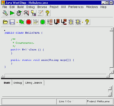The height and width of the screenshot is (106, 114).
Task: Minimize the Java WorkShop window
Action: click(103, 3)
